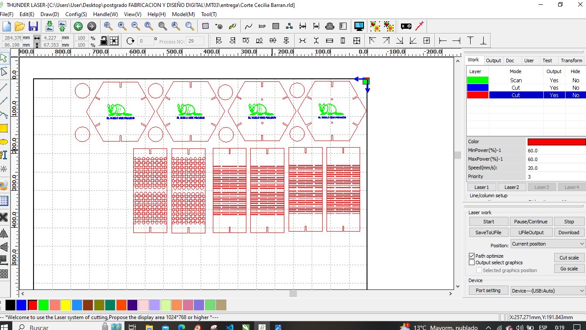
Task: Click the Import icon with the green down arrow
Action: [49, 26]
